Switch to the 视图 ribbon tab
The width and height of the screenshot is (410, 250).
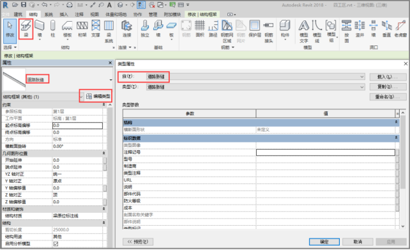[95, 15]
